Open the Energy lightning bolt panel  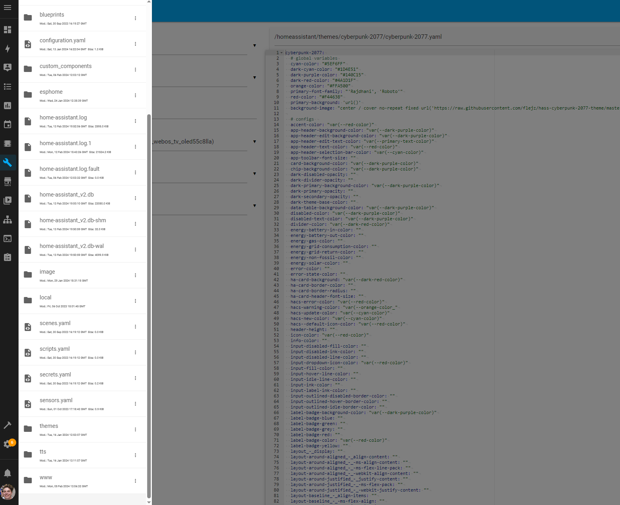pyautogui.click(x=8, y=49)
